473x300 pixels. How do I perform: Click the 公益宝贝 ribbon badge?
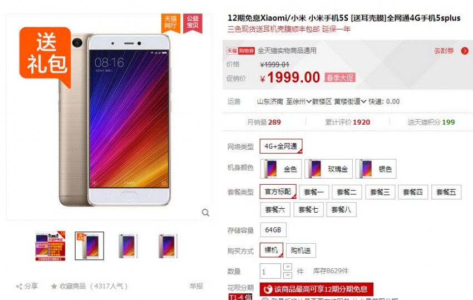[193, 23]
